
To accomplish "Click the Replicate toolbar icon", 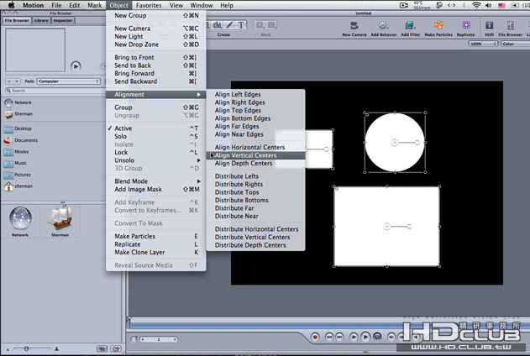I will (x=466, y=26).
